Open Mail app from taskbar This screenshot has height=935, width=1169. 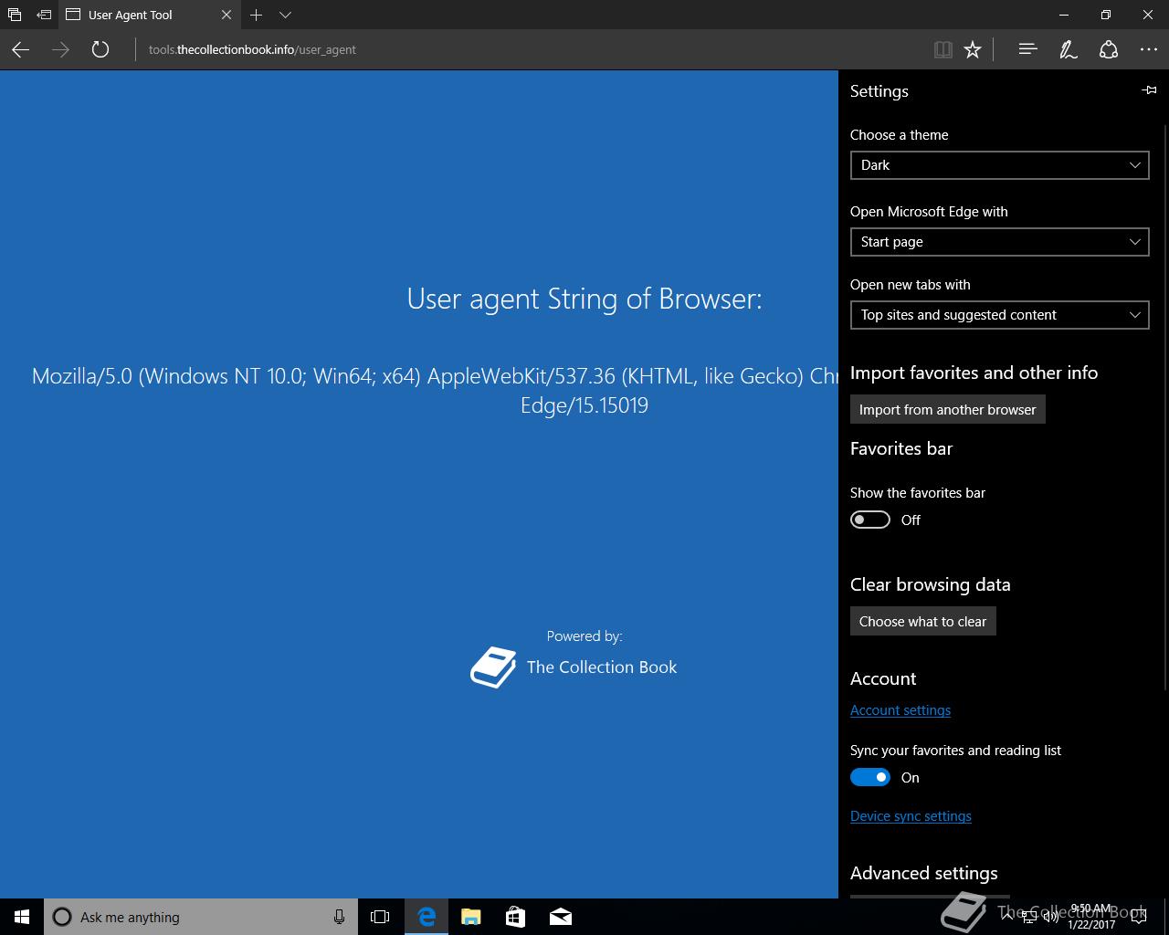[561, 917]
